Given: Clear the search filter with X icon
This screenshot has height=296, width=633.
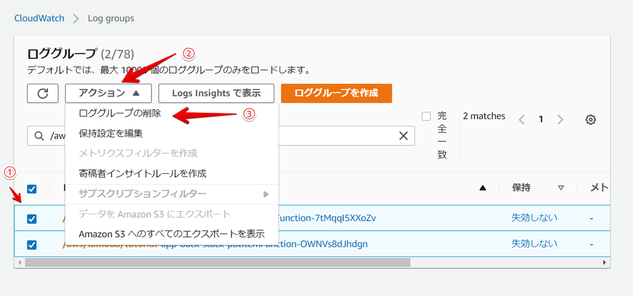Looking at the screenshot, I should (x=404, y=136).
